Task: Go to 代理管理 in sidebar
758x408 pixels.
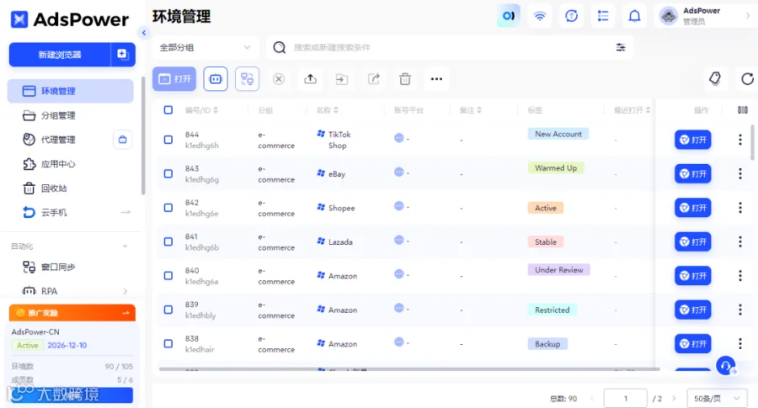Action: pos(58,140)
